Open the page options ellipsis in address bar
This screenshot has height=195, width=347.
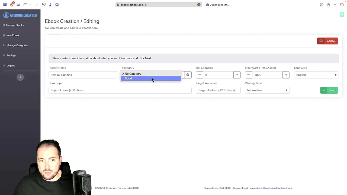pyautogui.click(x=199, y=5)
